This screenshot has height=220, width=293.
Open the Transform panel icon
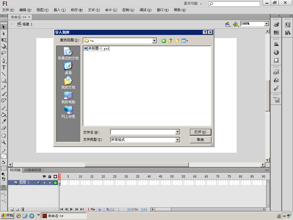pos(276,60)
